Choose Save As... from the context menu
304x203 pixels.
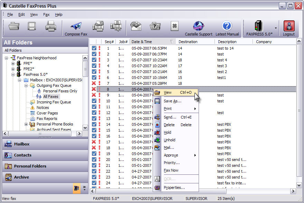pyautogui.click(x=176, y=101)
